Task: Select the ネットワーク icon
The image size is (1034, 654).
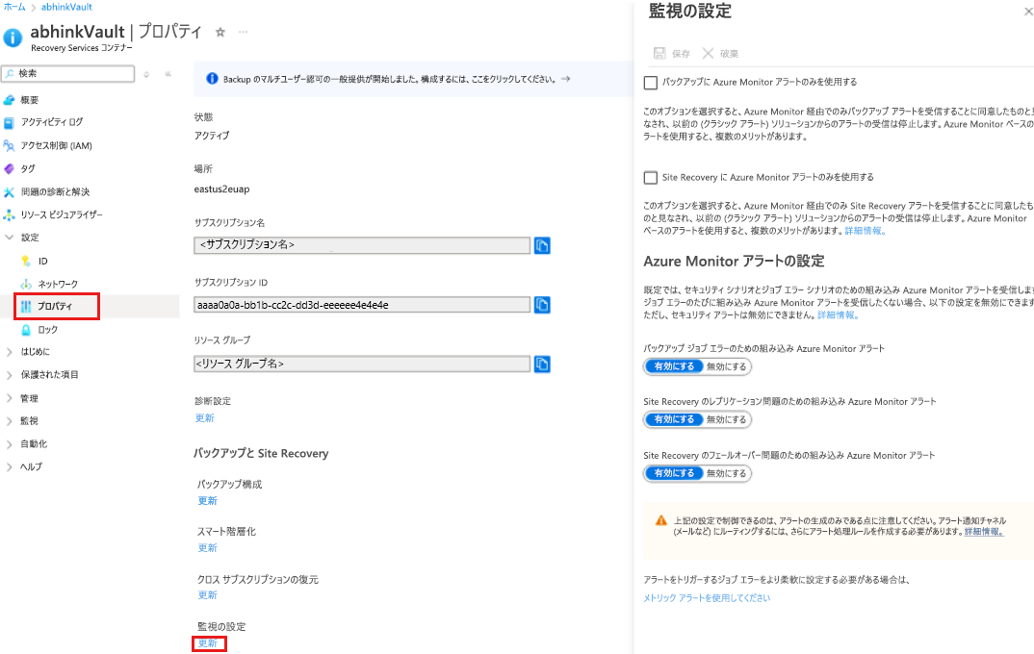Action: (26, 284)
